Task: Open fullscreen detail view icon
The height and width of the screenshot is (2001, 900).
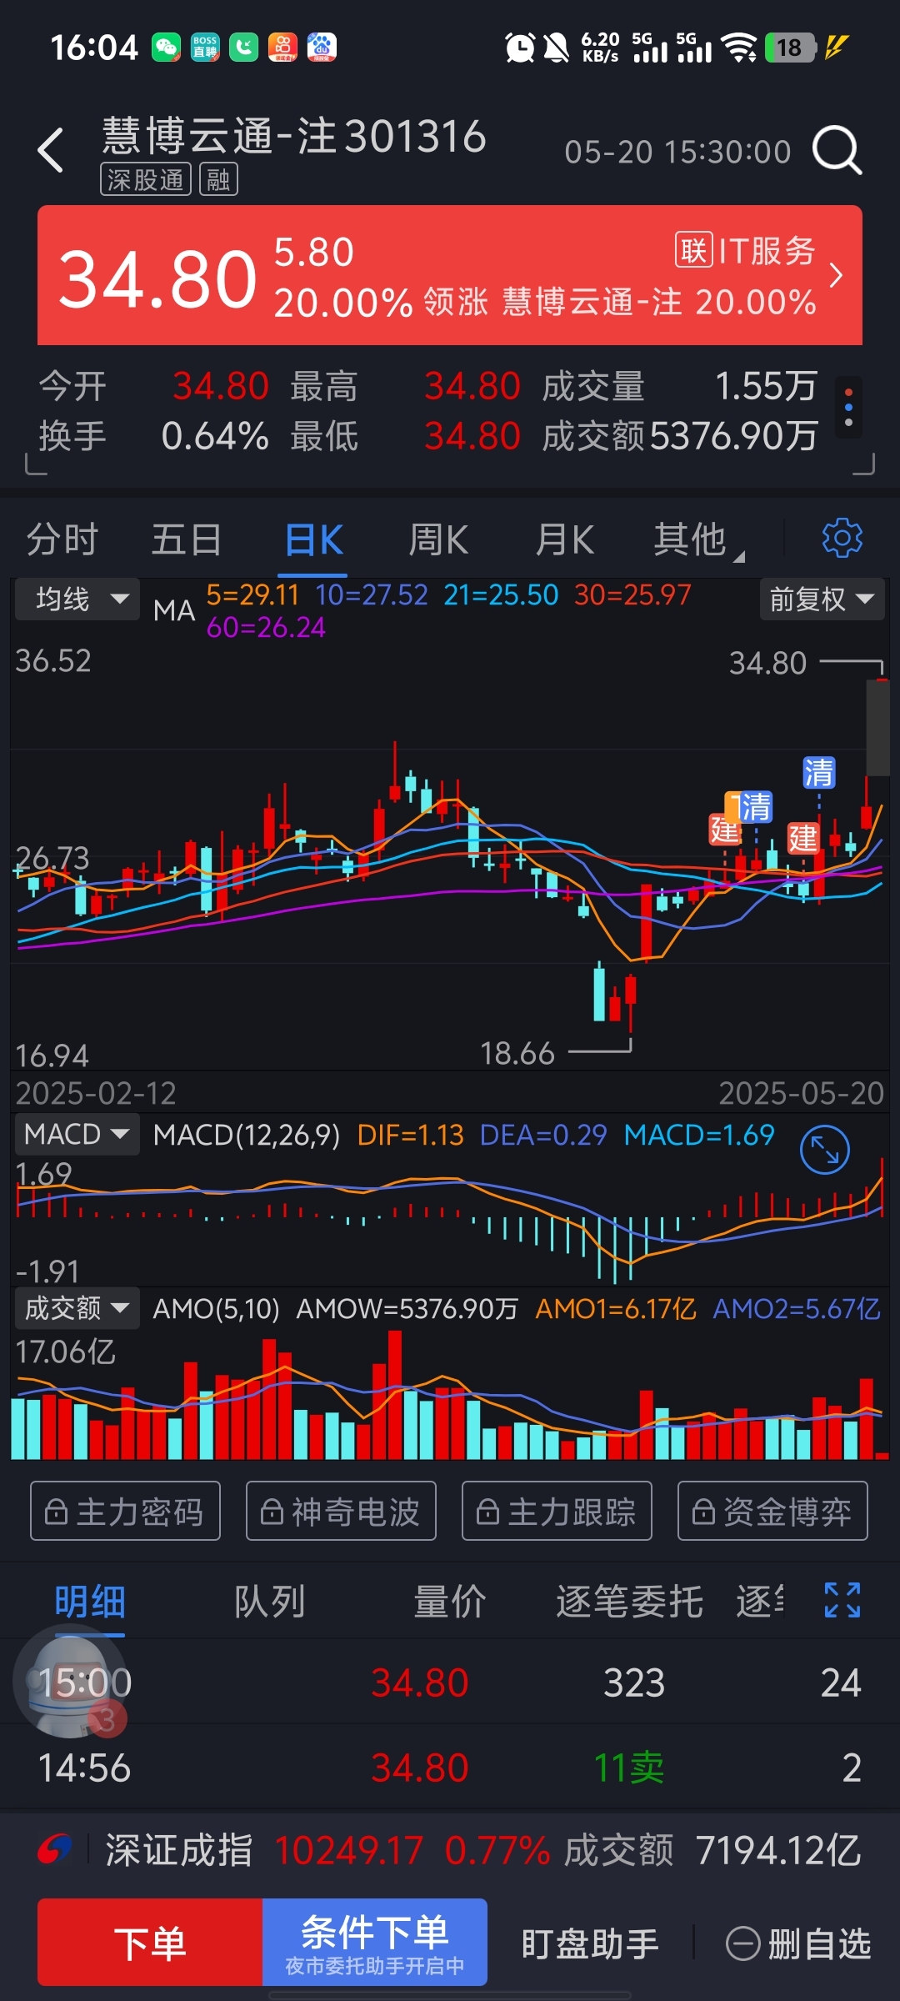Action: pyautogui.click(x=842, y=1600)
